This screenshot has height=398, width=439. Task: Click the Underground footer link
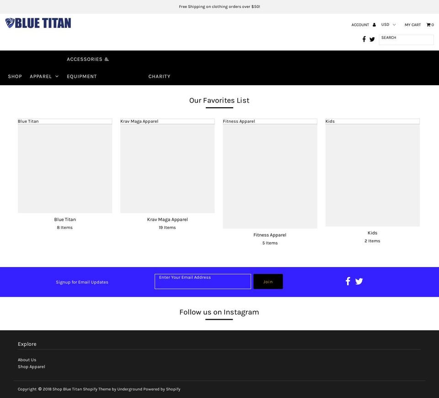click(129, 389)
